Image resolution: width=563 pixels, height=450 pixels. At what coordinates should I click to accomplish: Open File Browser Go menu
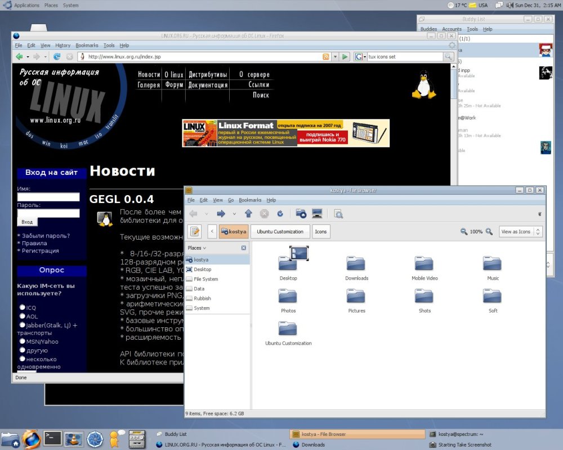click(230, 200)
